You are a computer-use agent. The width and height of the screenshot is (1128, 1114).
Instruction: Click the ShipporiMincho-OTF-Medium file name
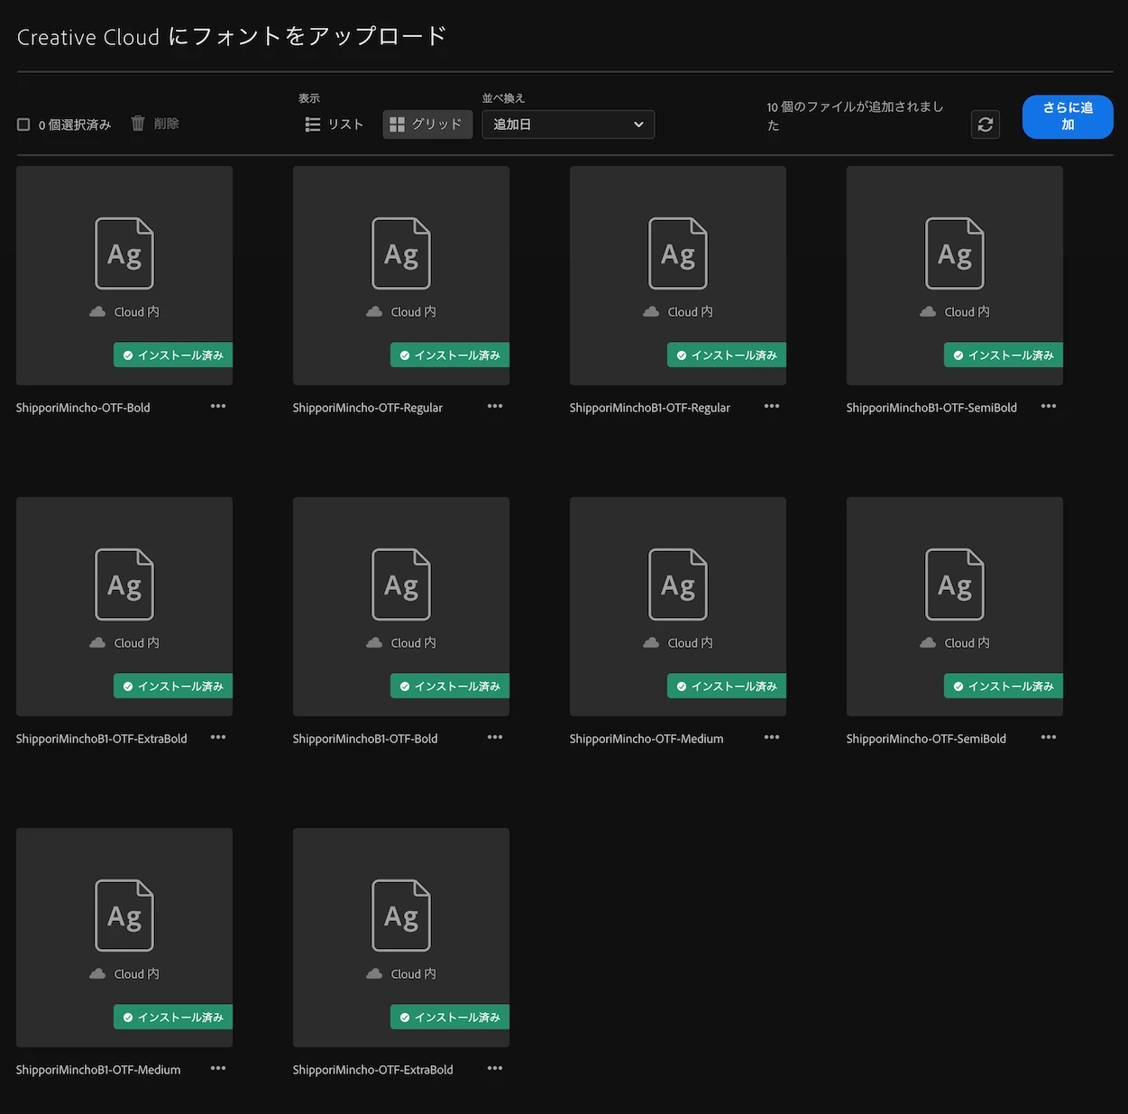[647, 739]
